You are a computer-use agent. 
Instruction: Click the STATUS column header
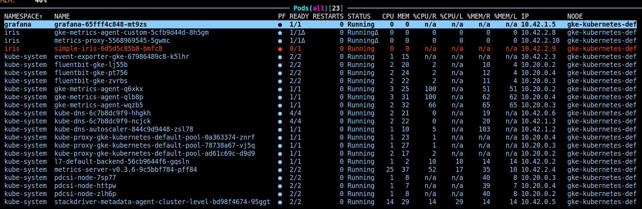pos(359,16)
